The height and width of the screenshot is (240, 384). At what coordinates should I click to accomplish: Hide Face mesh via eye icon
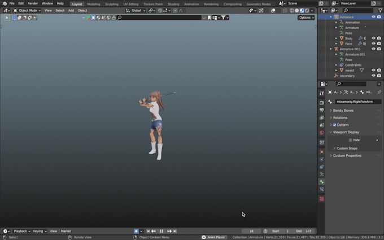click(373, 43)
